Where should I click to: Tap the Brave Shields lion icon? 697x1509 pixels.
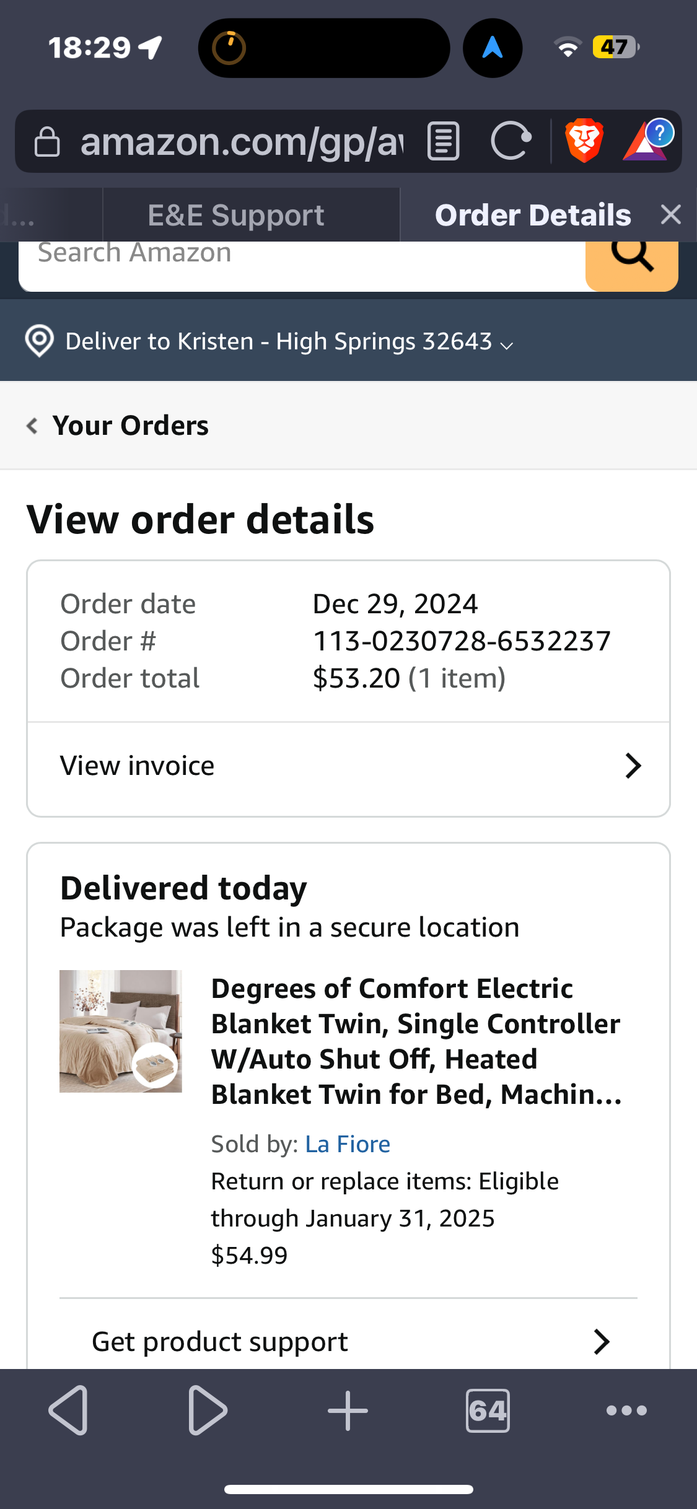pyautogui.click(x=584, y=141)
